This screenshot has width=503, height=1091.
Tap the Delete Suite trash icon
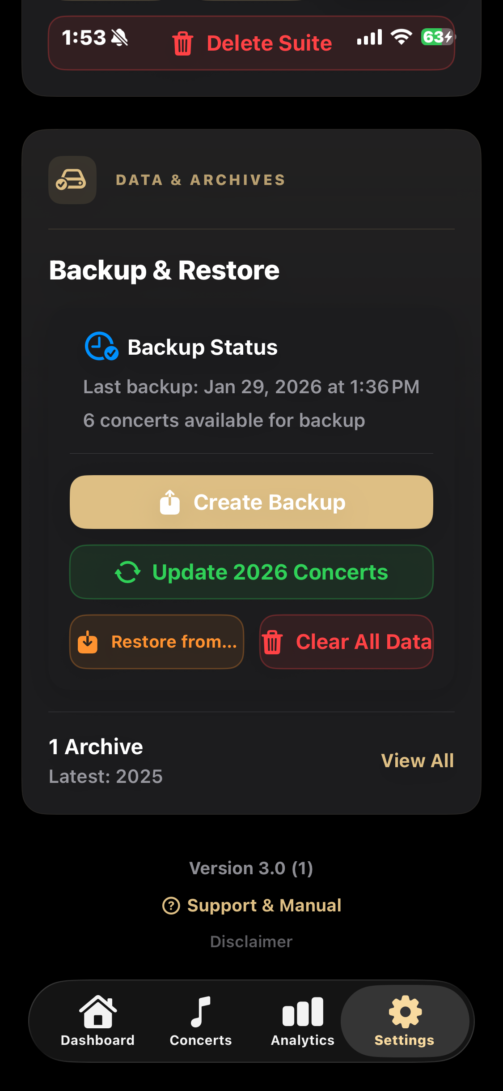(x=182, y=43)
